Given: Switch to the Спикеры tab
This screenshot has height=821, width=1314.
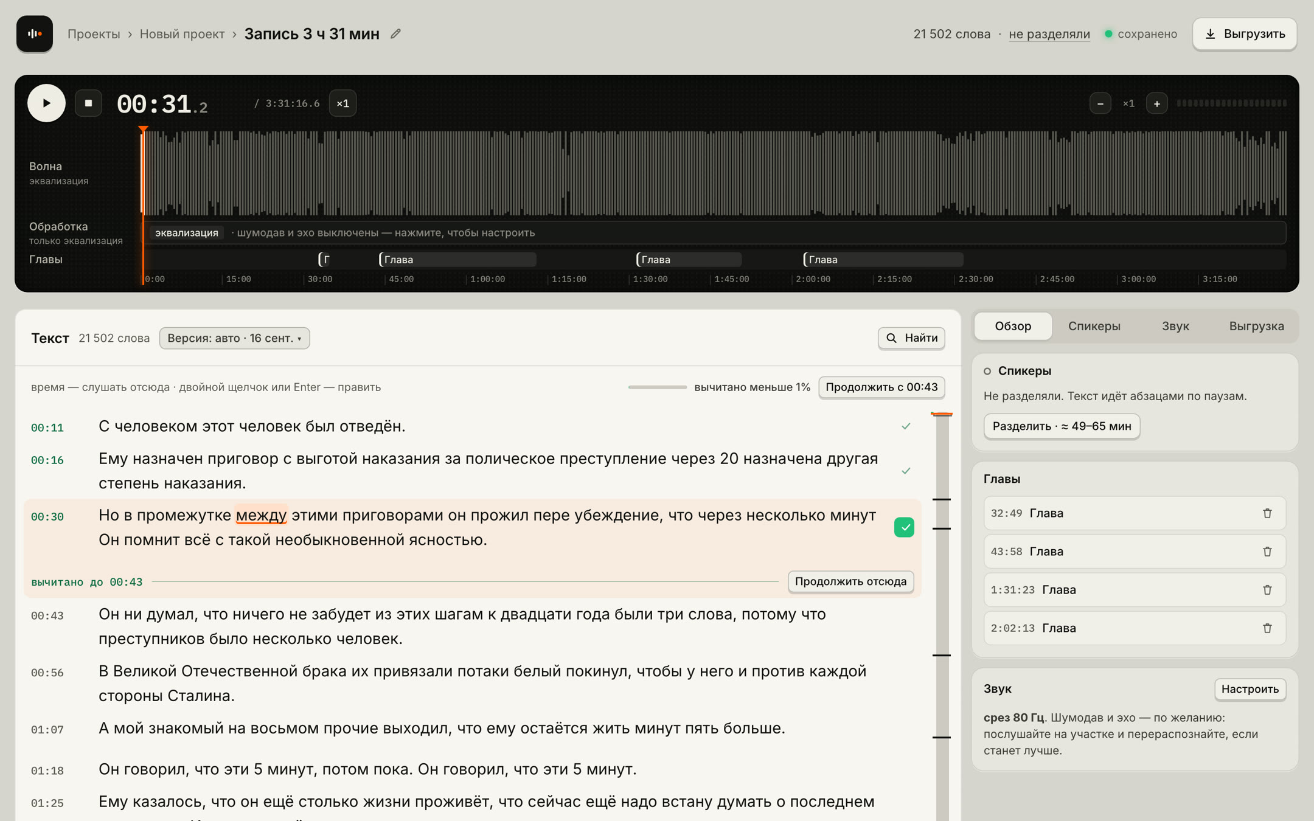Looking at the screenshot, I should pyautogui.click(x=1094, y=326).
